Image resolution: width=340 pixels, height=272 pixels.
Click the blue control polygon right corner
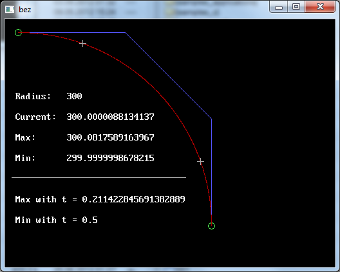(211, 119)
